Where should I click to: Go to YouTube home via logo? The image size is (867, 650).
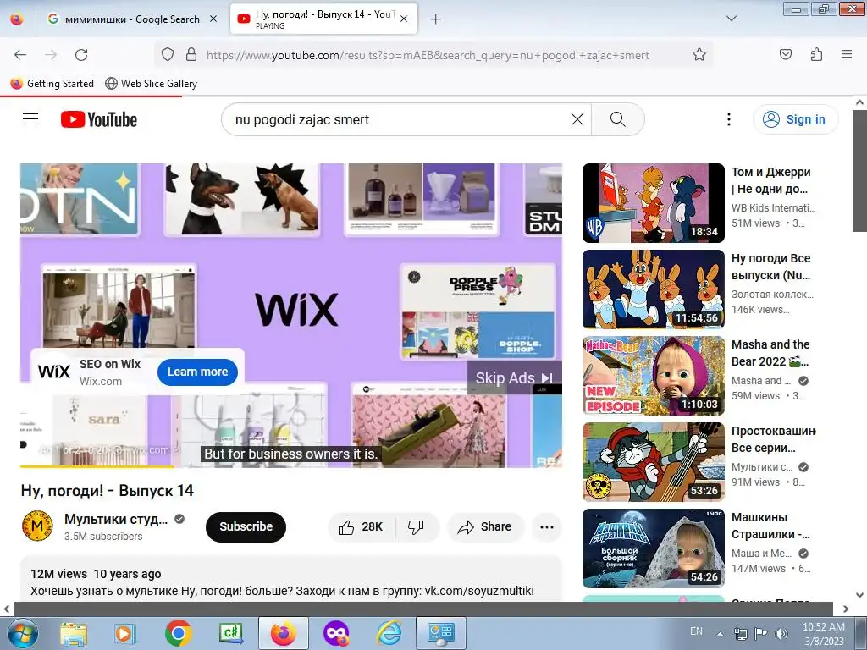click(x=99, y=119)
